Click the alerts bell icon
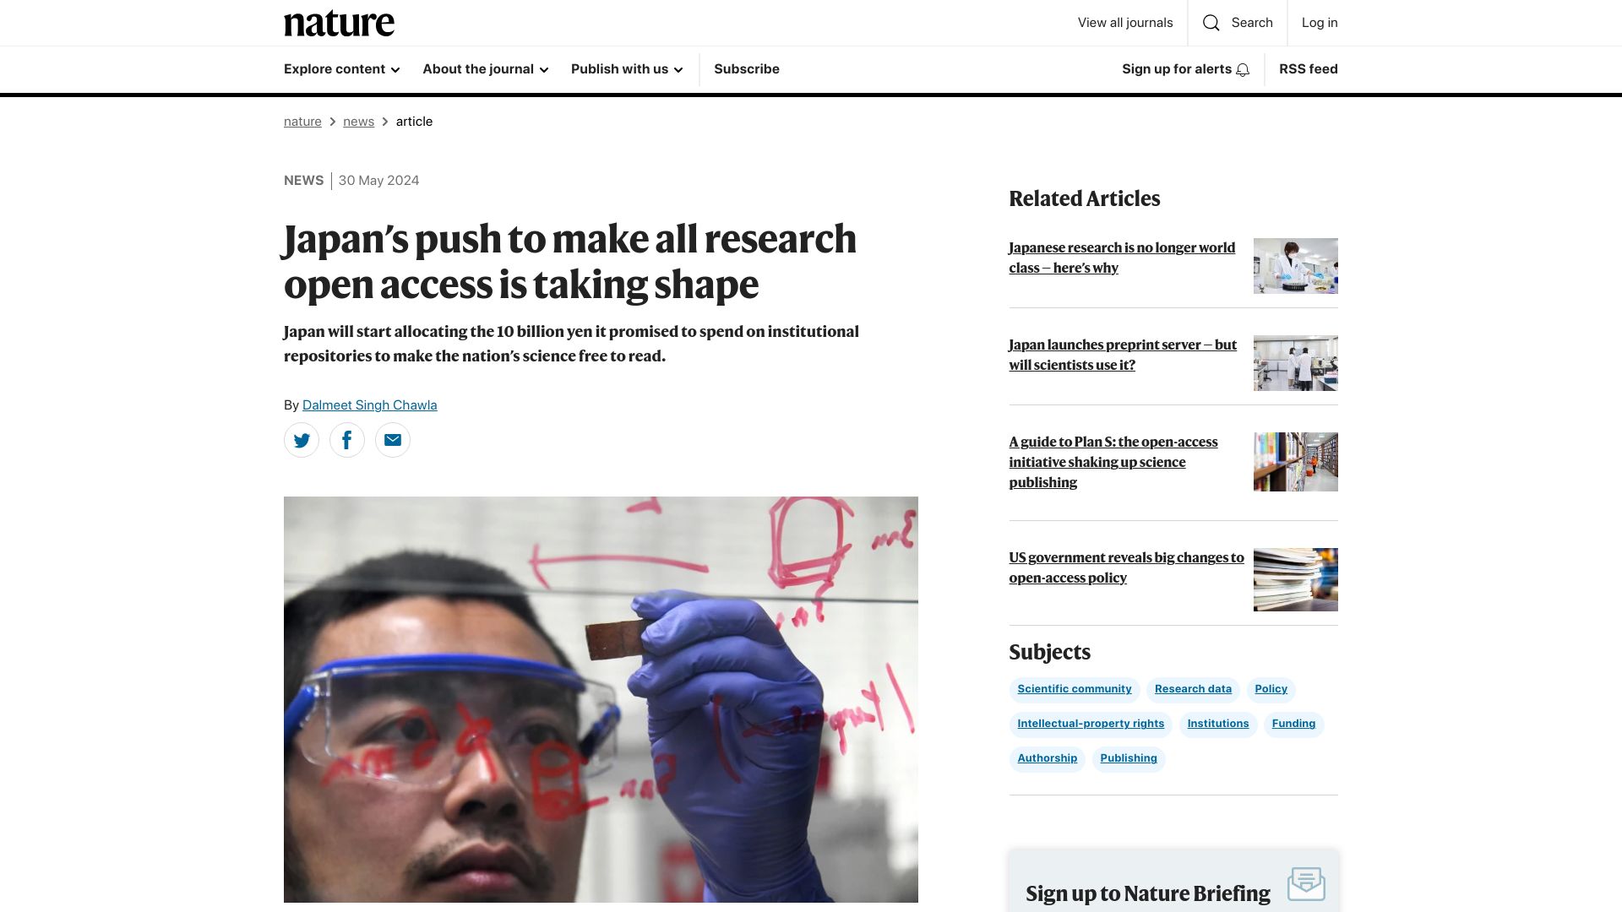Viewport: 1622px width, 912px height. coord(1243,70)
